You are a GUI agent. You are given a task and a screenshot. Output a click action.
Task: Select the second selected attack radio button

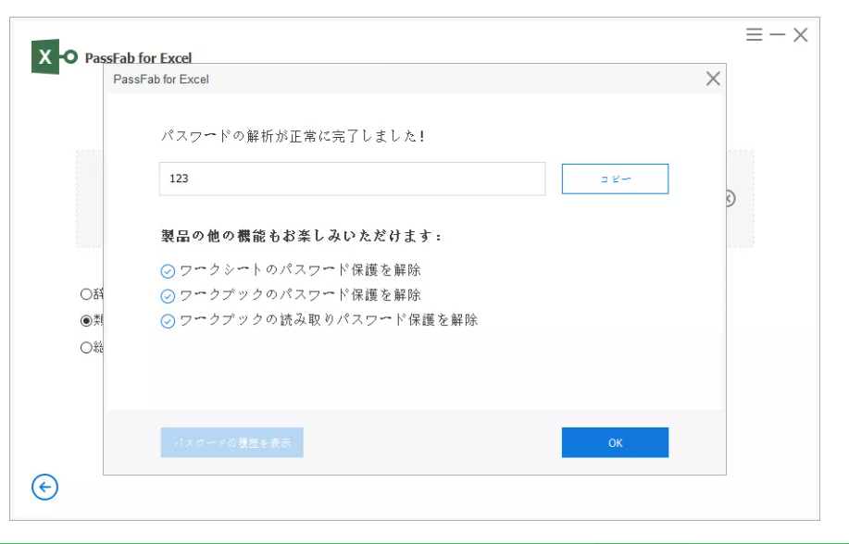click(85, 320)
